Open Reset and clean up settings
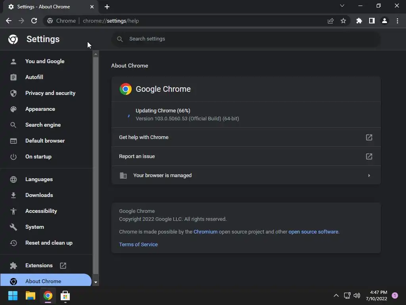The height and width of the screenshot is (305, 406). 46,243
